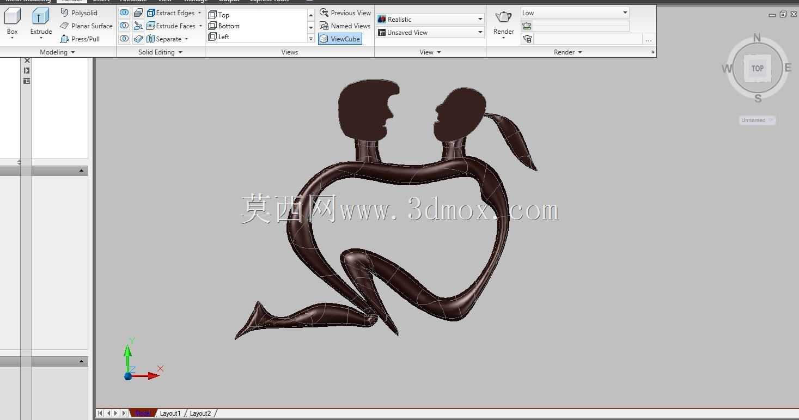Screen dimensions: 799x420
Task: Click the TOP face of the ViewCube
Action: pyautogui.click(x=758, y=68)
